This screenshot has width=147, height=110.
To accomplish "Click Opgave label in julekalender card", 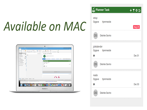I will (x=96, y=50).
